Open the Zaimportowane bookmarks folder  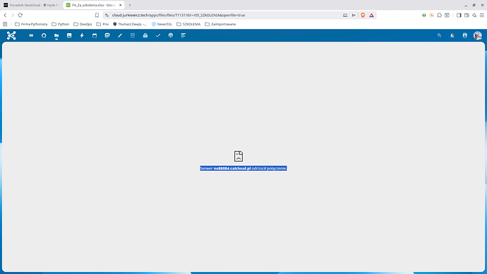(x=220, y=24)
